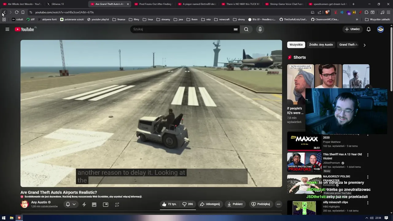Bookmark this page with the bookmark icon
Screen dimensions: 393x221
coord(23,12)
